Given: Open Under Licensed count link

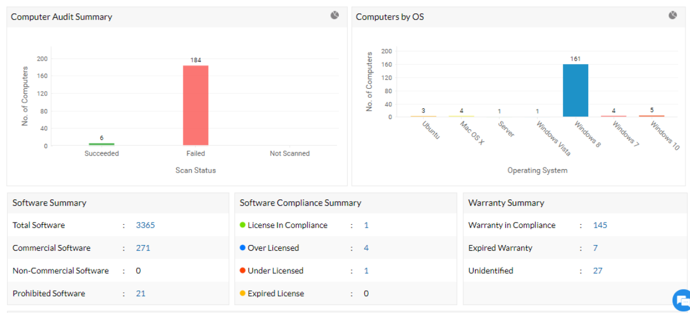Looking at the screenshot, I should point(366,271).
